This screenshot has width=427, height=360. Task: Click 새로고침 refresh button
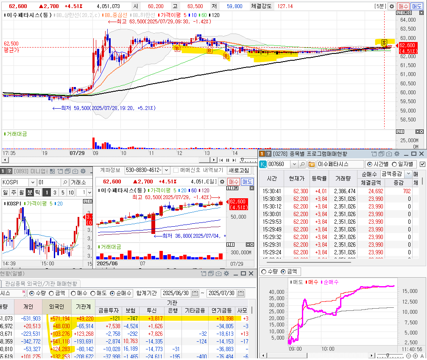coord(239,171)
